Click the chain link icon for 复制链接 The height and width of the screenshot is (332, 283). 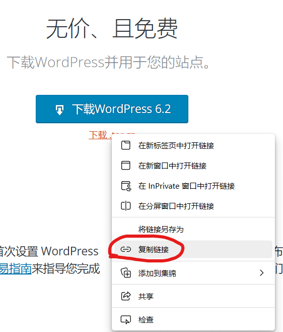pos(126,249)
